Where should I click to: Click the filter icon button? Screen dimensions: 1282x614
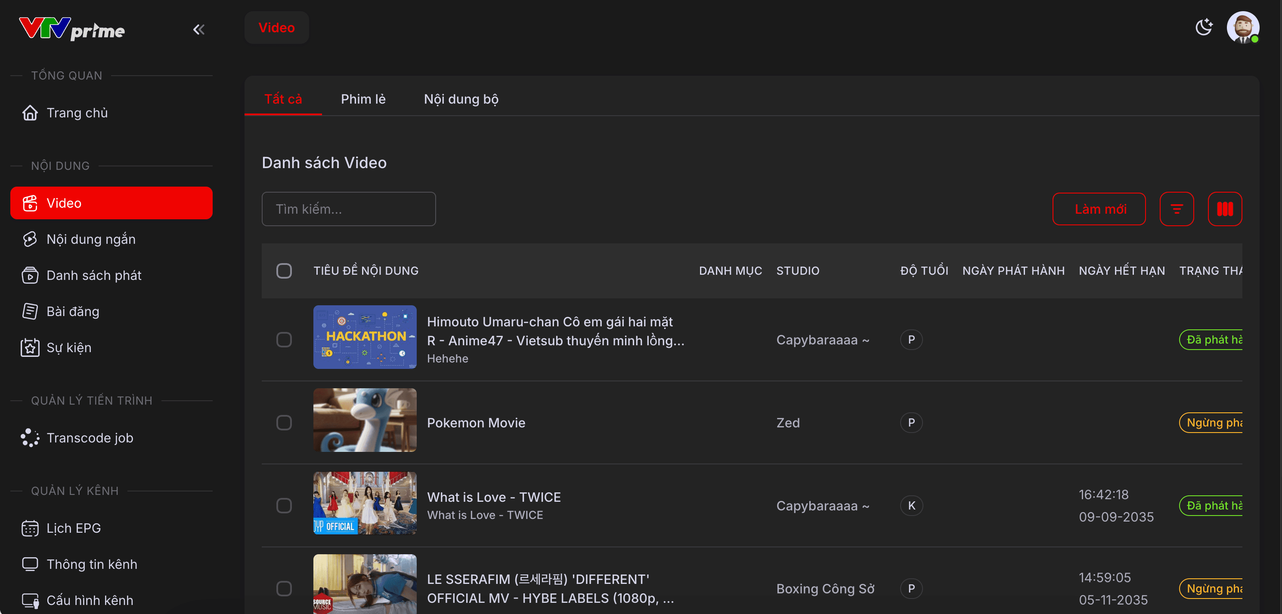pyautogui.click(x=1177, y=209)
